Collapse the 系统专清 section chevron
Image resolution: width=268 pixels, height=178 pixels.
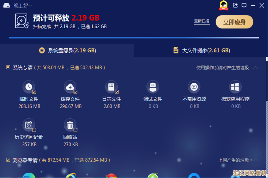tap(255, 68)
